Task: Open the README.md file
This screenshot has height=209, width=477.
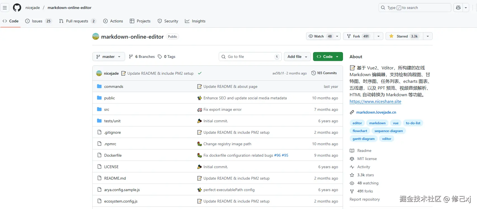Action: (x=115, y=178)
